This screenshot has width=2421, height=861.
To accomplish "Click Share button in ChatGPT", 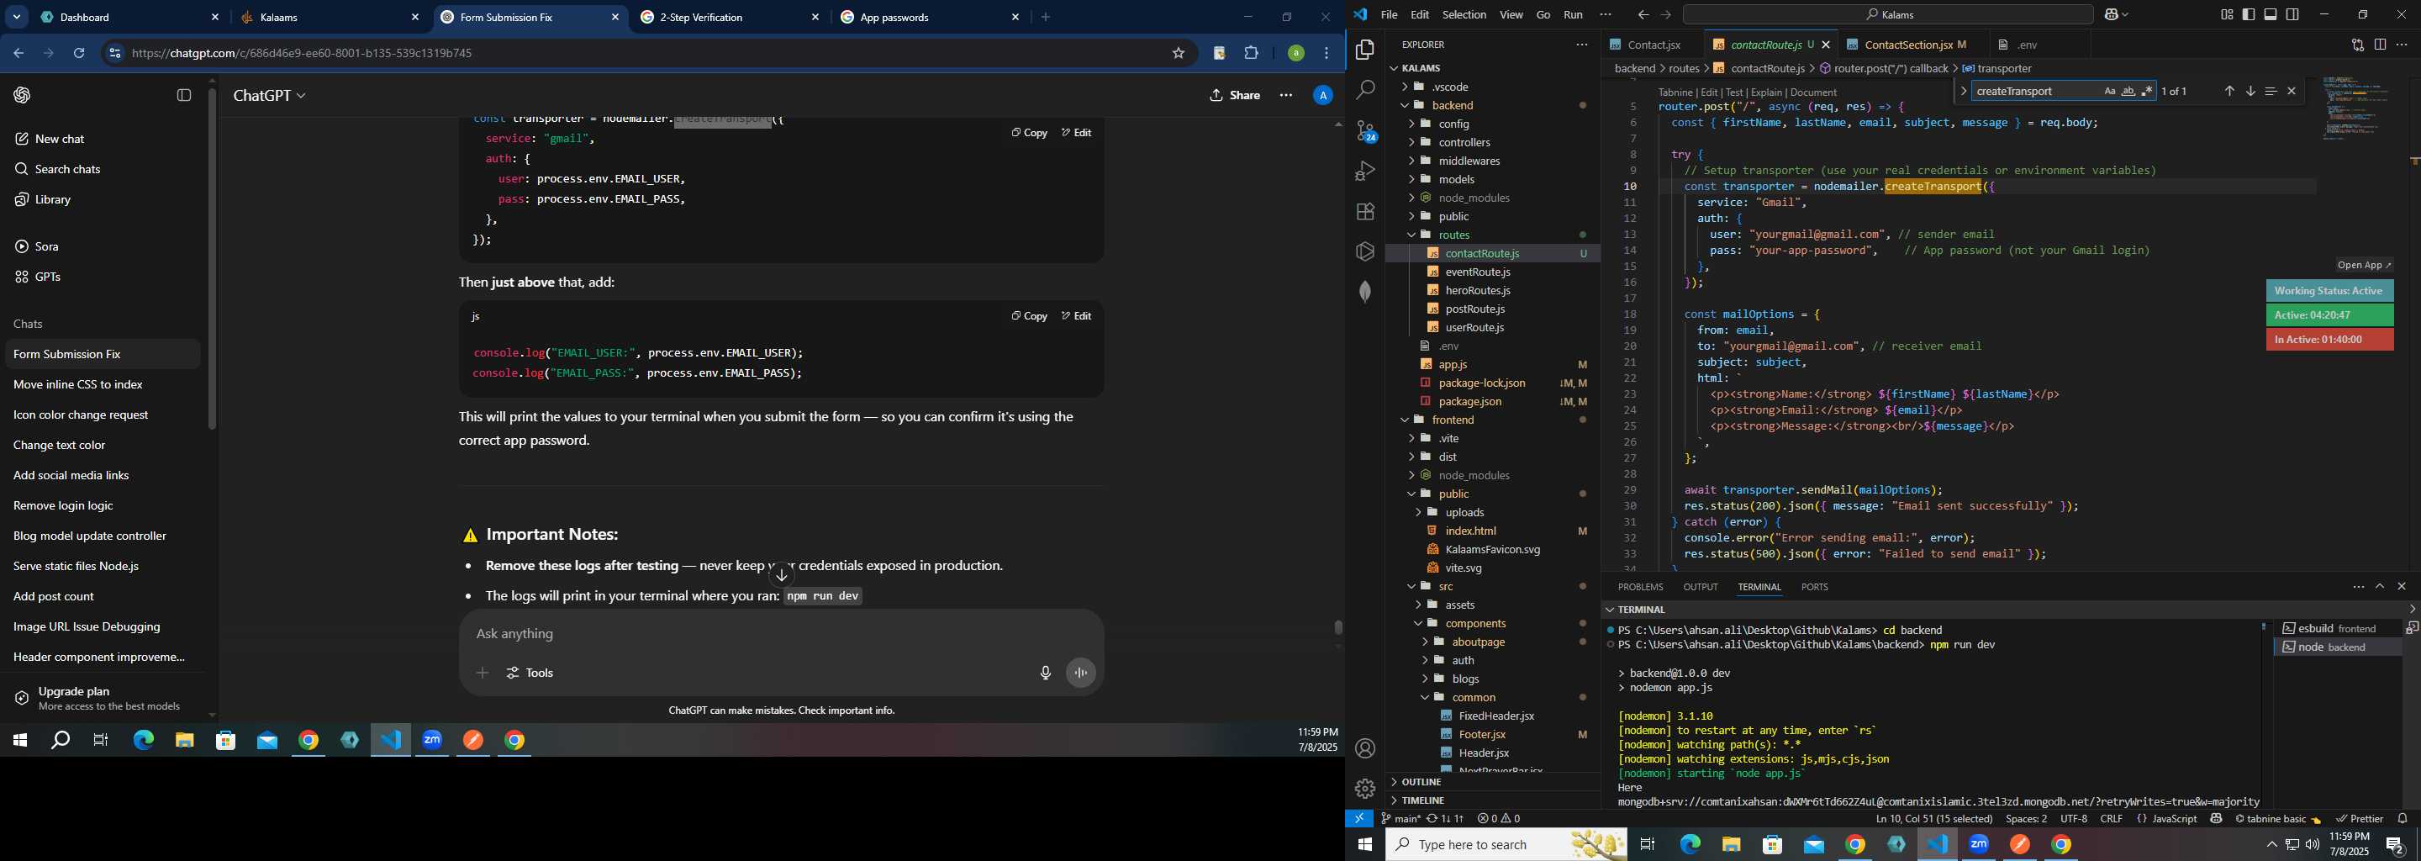I will click(x=1235, y=96).
